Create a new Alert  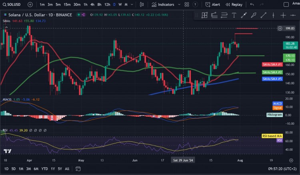point(212,4)
